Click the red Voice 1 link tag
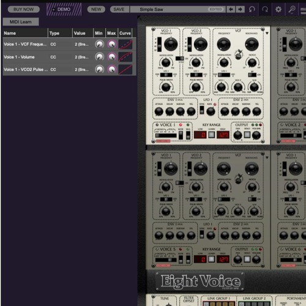306x306 pixels. pos(163,141)
